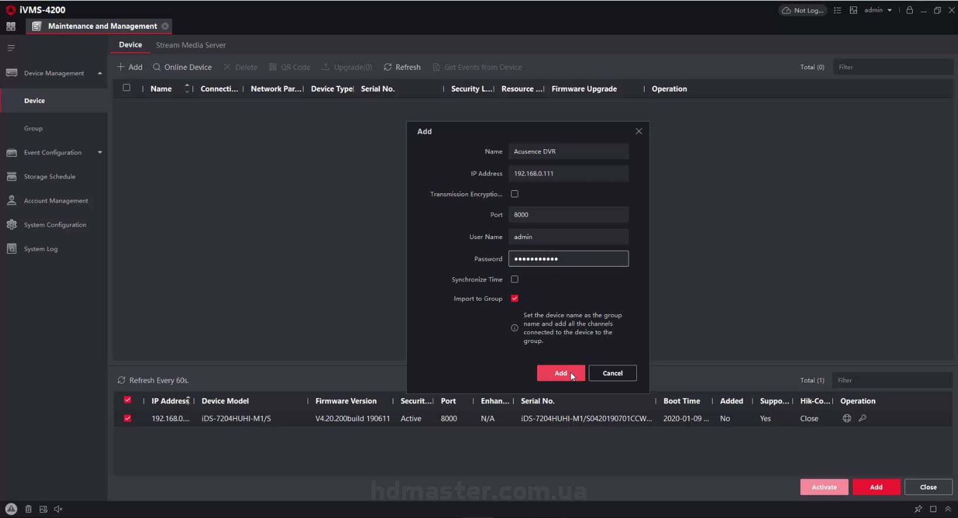Screen dimensions: 958x518
Task: Click the online device Filter box
Action: [892, 380]
